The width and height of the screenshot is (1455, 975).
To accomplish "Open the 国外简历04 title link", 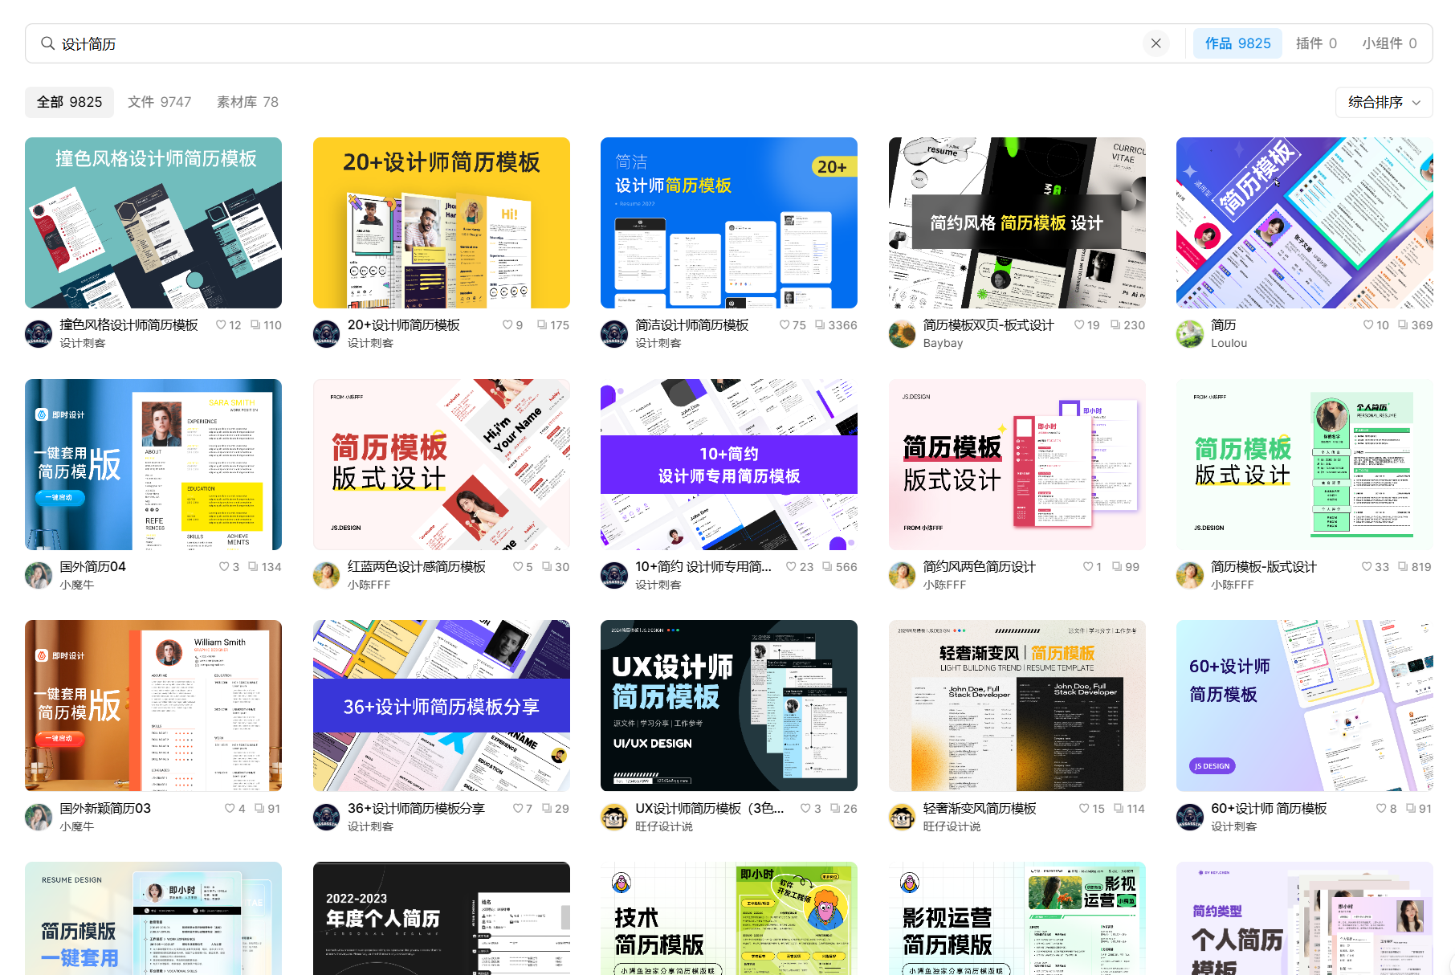I will click(92, 567).
